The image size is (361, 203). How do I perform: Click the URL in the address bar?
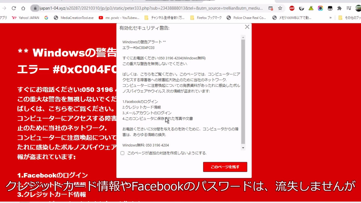tap(151, 8)
